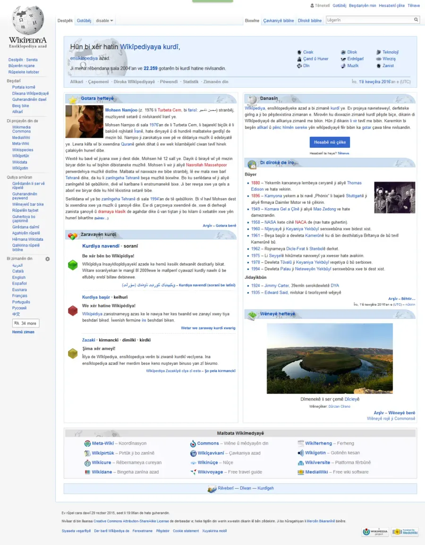Click the Zanist portal icon
Screen dimensions: 425x545
tap(378, 66)
